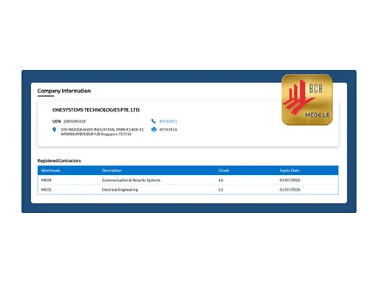Sort by Expiry Date column header
The image size is (378, 283).
click(x=289, y=171)
